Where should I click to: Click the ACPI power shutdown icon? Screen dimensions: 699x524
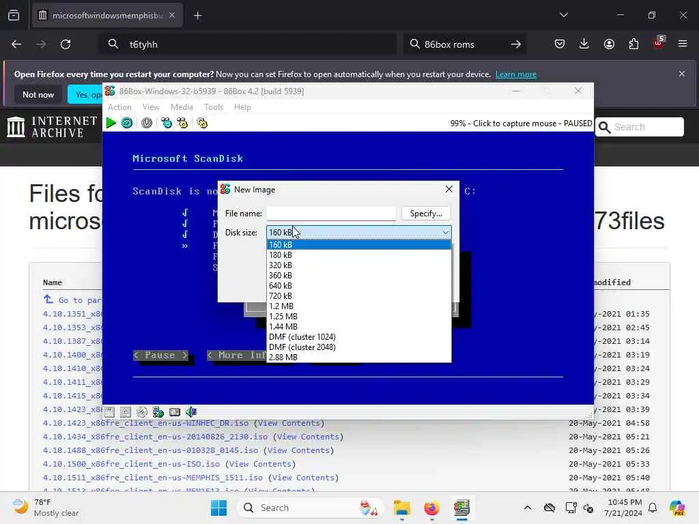(x=147, y=123)
